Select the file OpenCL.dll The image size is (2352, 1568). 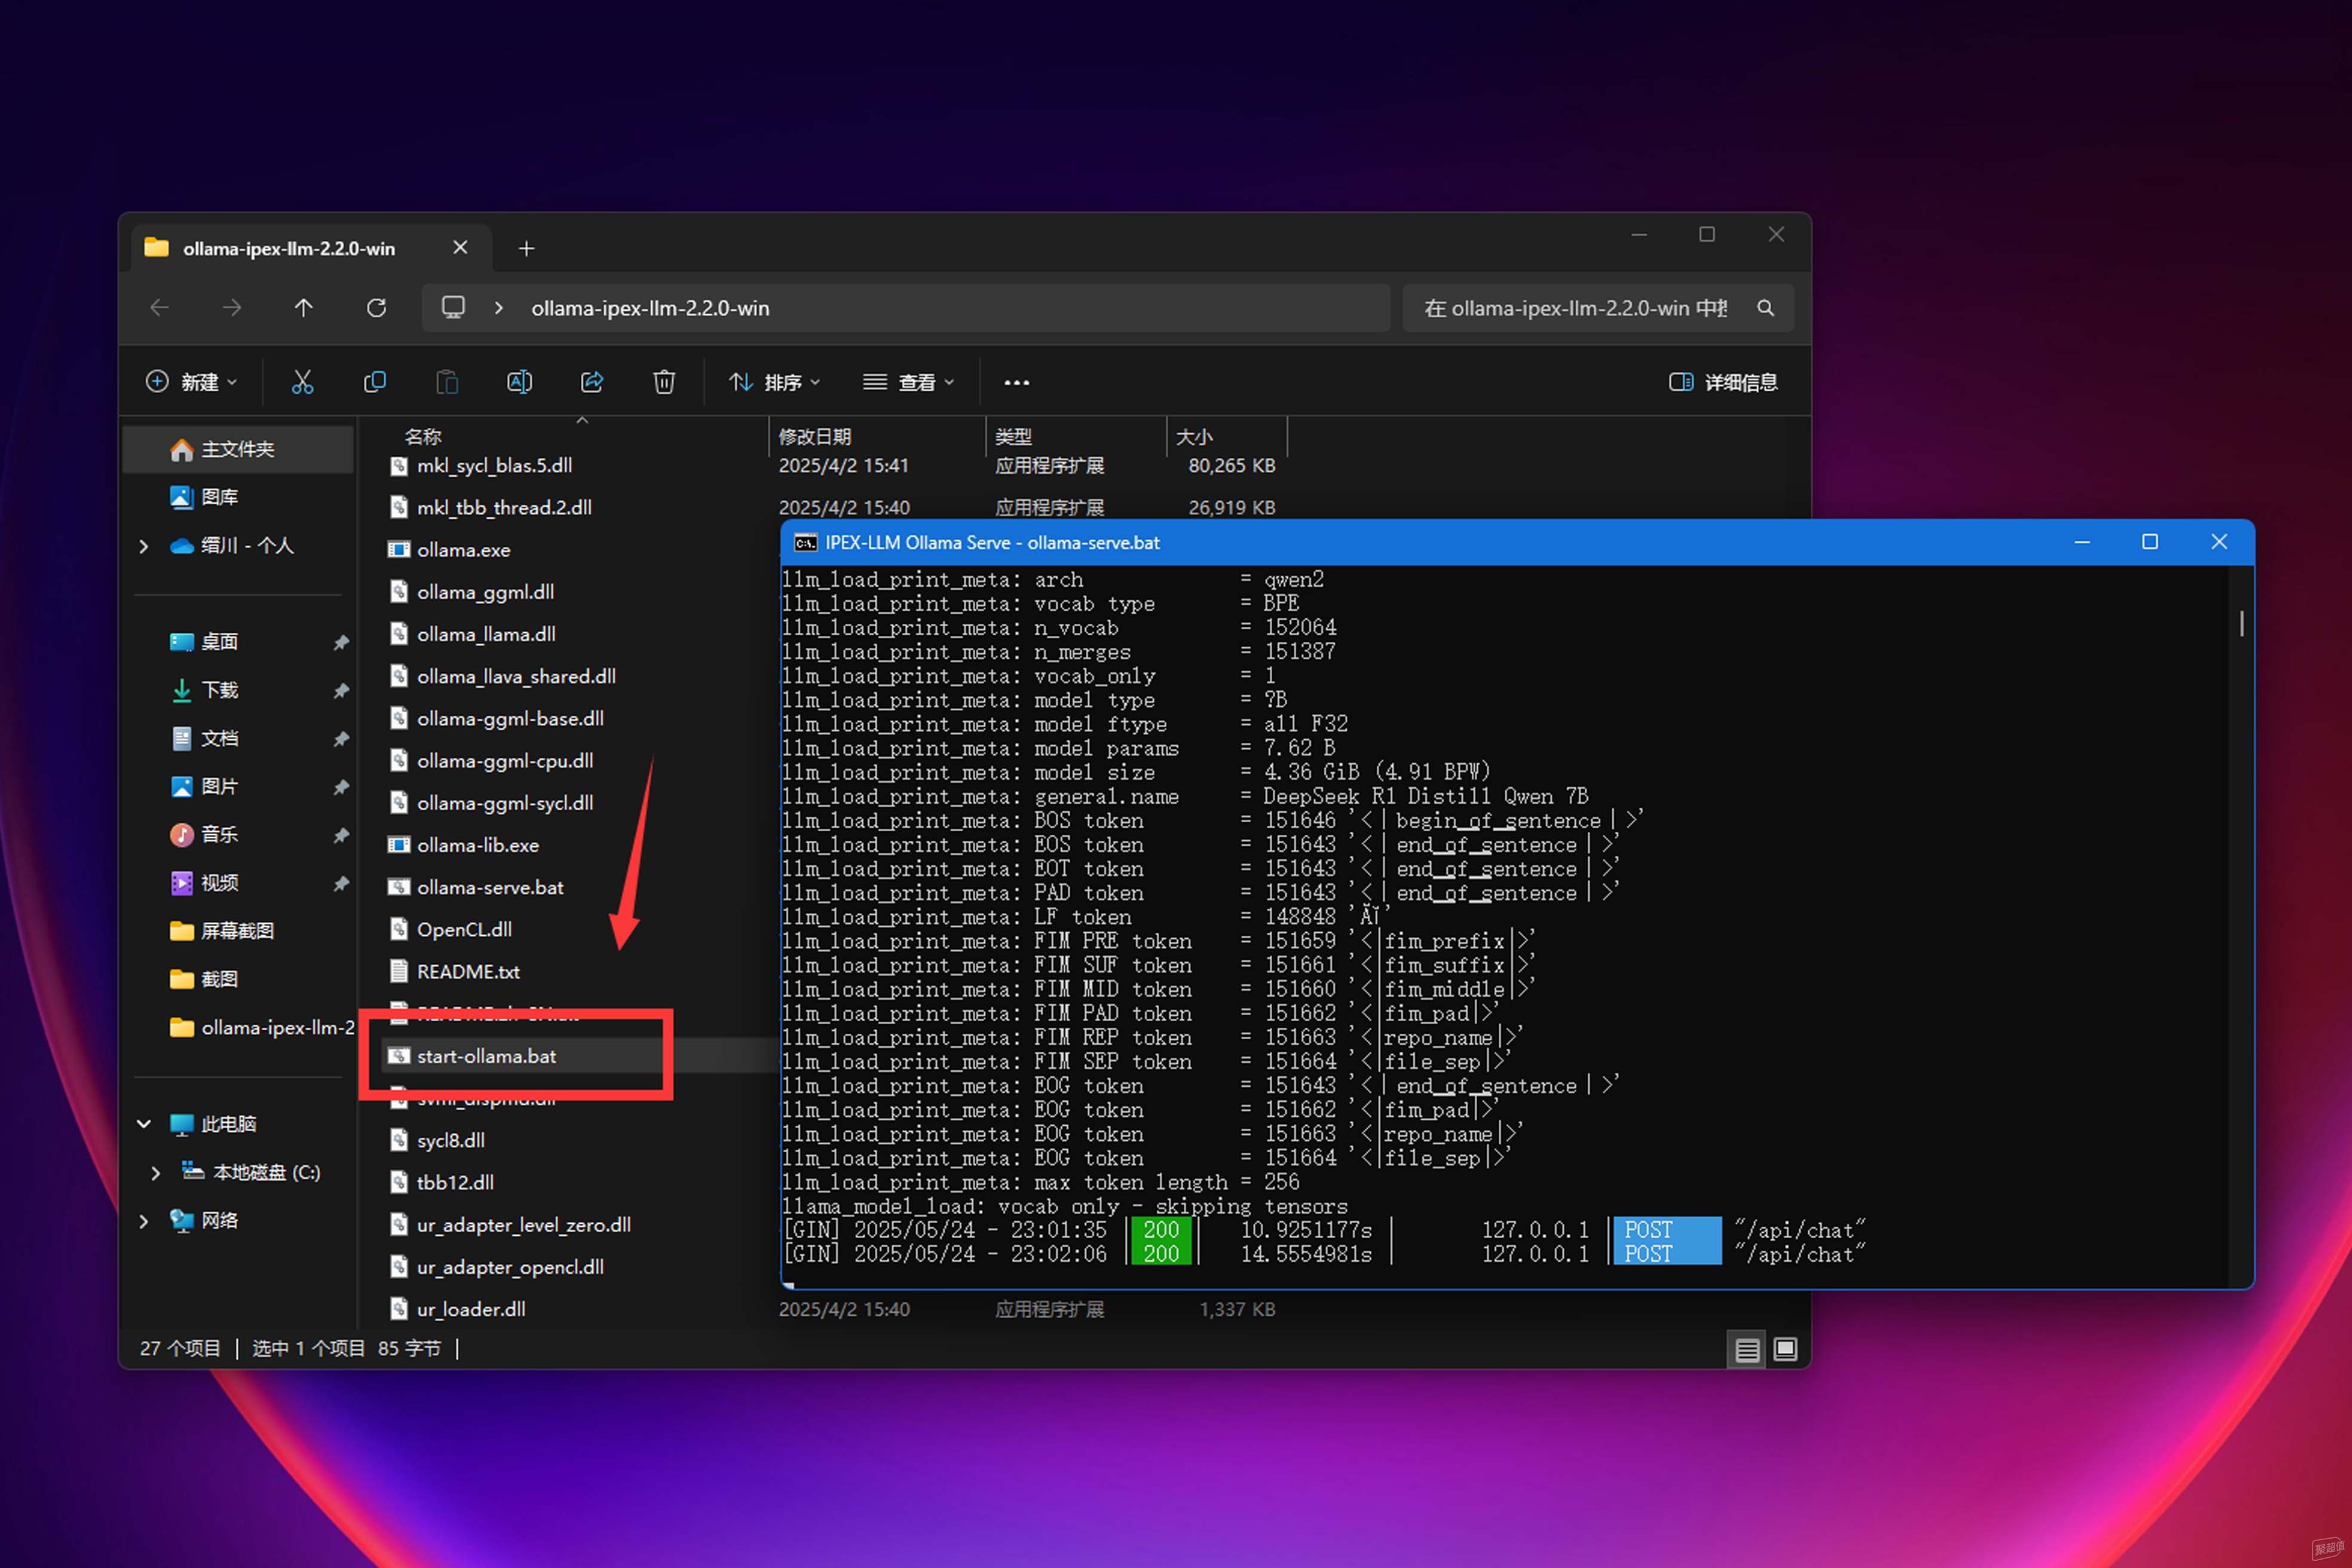464,930
